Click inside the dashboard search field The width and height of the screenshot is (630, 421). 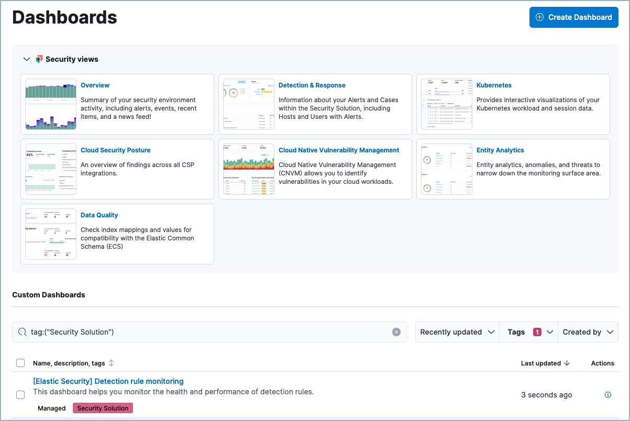coord(209,332)
